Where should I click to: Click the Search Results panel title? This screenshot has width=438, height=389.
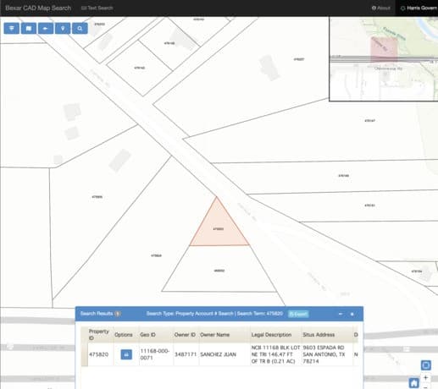(x=97, y=314)
